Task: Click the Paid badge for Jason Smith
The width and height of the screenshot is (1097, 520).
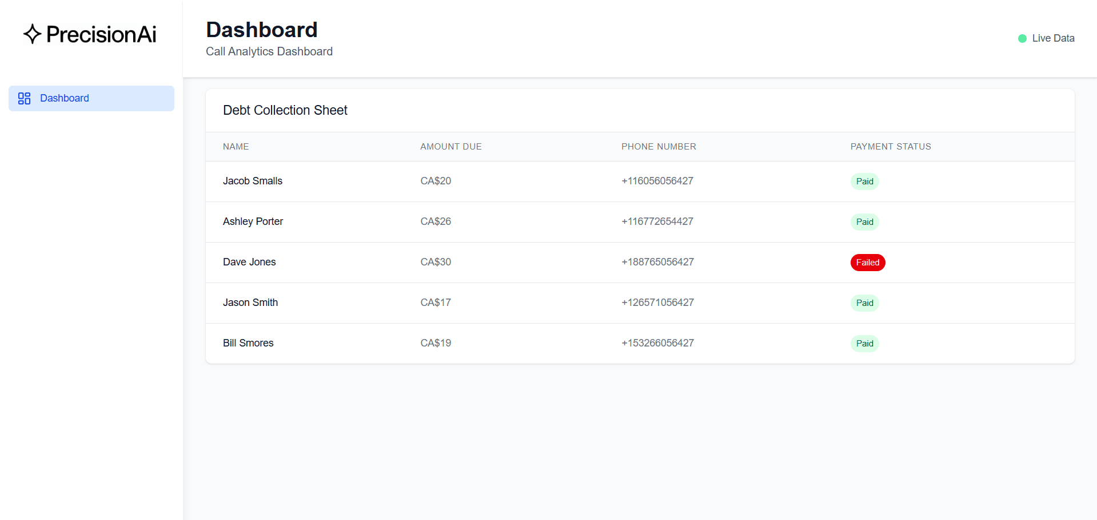Action: point(864,303)
